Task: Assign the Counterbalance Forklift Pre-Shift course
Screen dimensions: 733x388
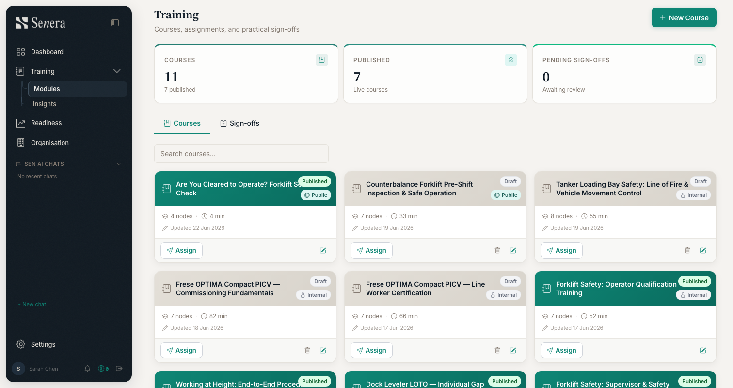Action: click(371, 250)
